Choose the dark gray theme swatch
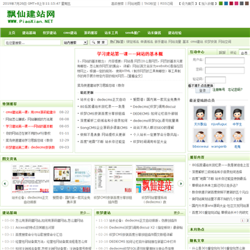The height and width of the screenshot is (250, 250). point(242,3)
